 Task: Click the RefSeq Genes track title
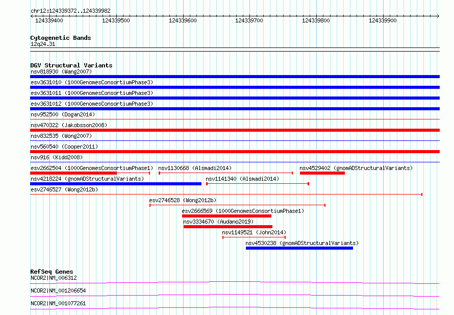click(x=52, y=272)
